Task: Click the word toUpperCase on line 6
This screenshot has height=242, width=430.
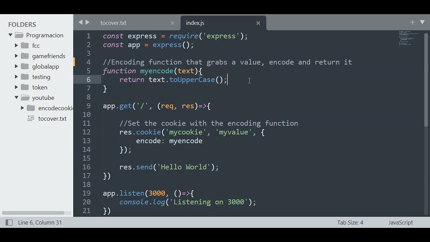Action: tap(192, 80)
